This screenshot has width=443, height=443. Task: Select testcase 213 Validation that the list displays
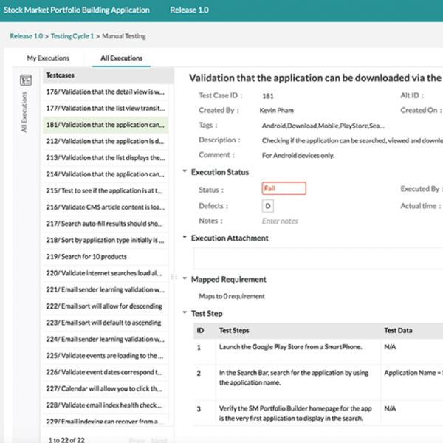coord(106,158)
